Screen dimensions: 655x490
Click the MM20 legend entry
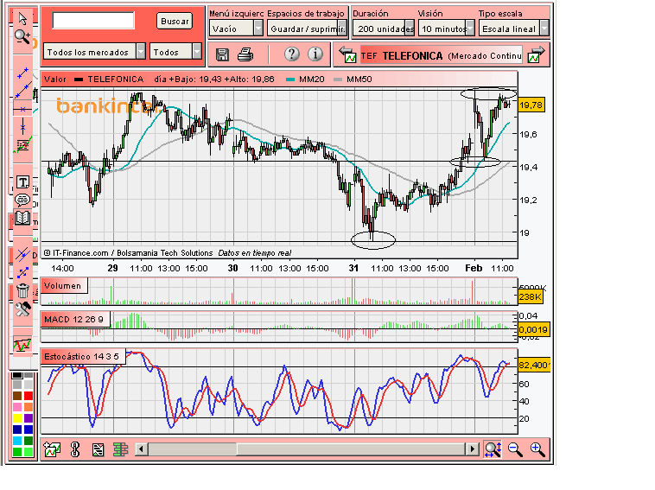pos(305,79)
